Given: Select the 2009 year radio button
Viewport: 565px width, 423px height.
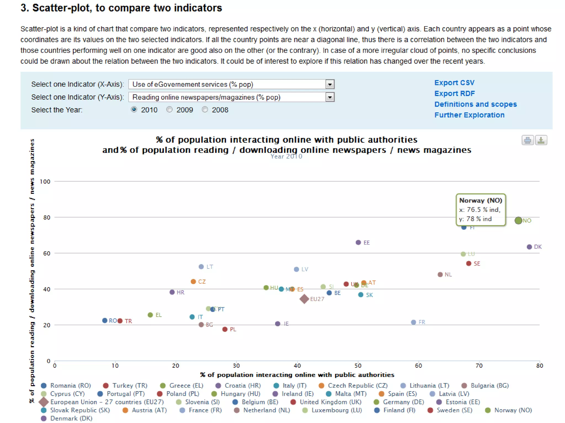Looking at the screenshot, I should 169,110.
